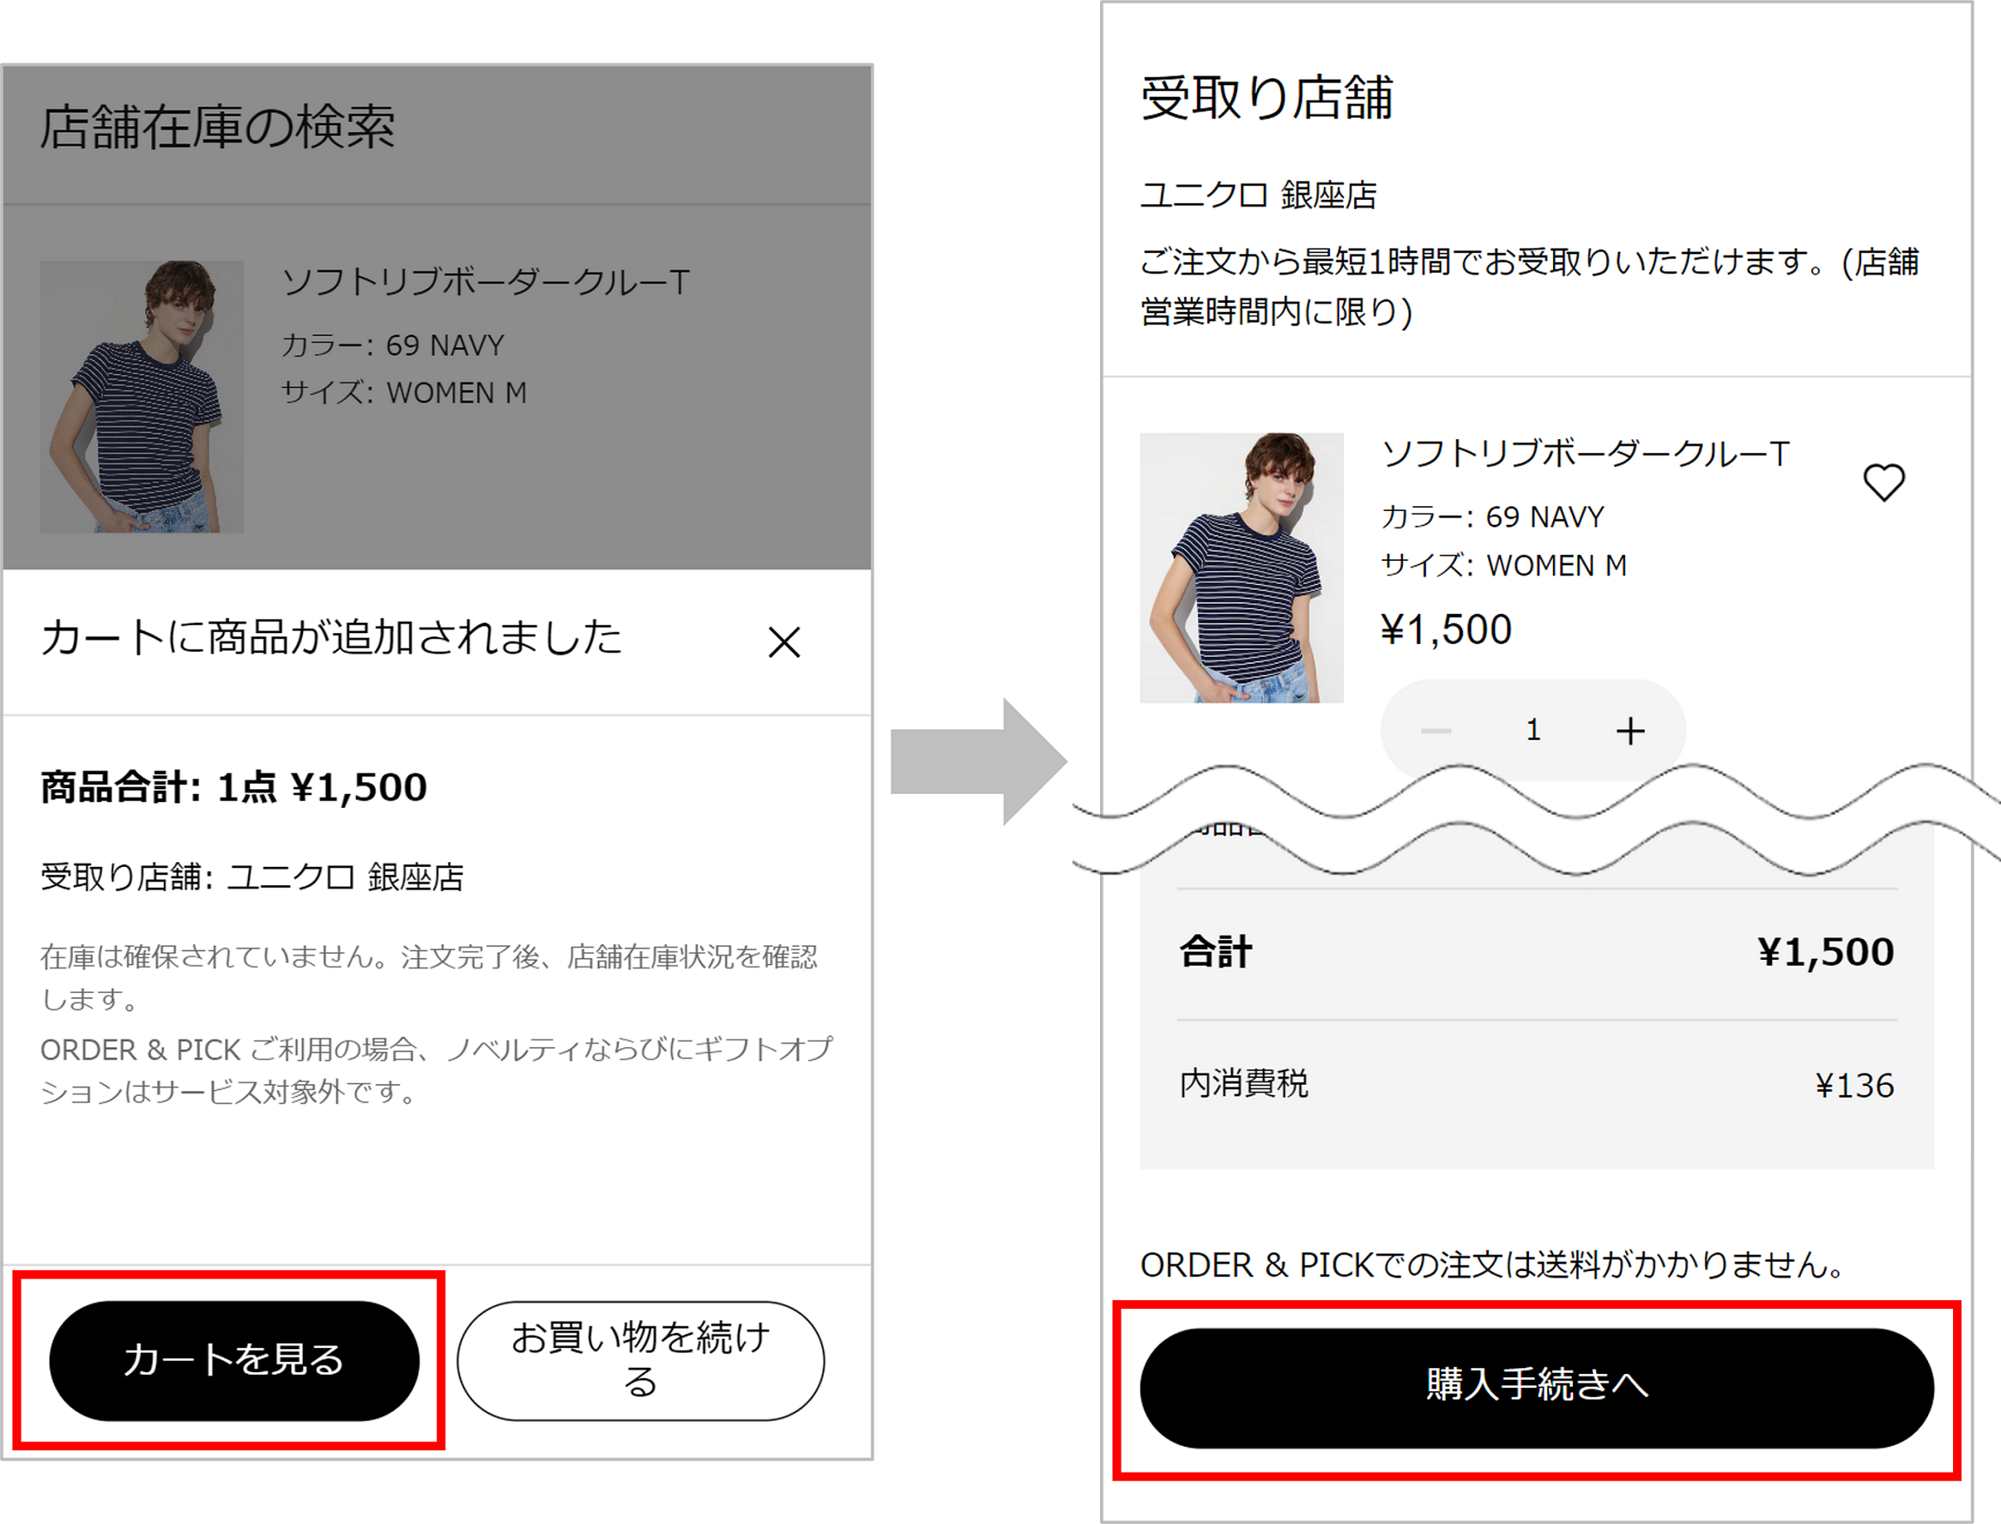Click 受取り店舗: ユニクロ 銀座店 in popup
Image resolution: width=2001 pixels, height=1524 pixels.
[252, 877]
